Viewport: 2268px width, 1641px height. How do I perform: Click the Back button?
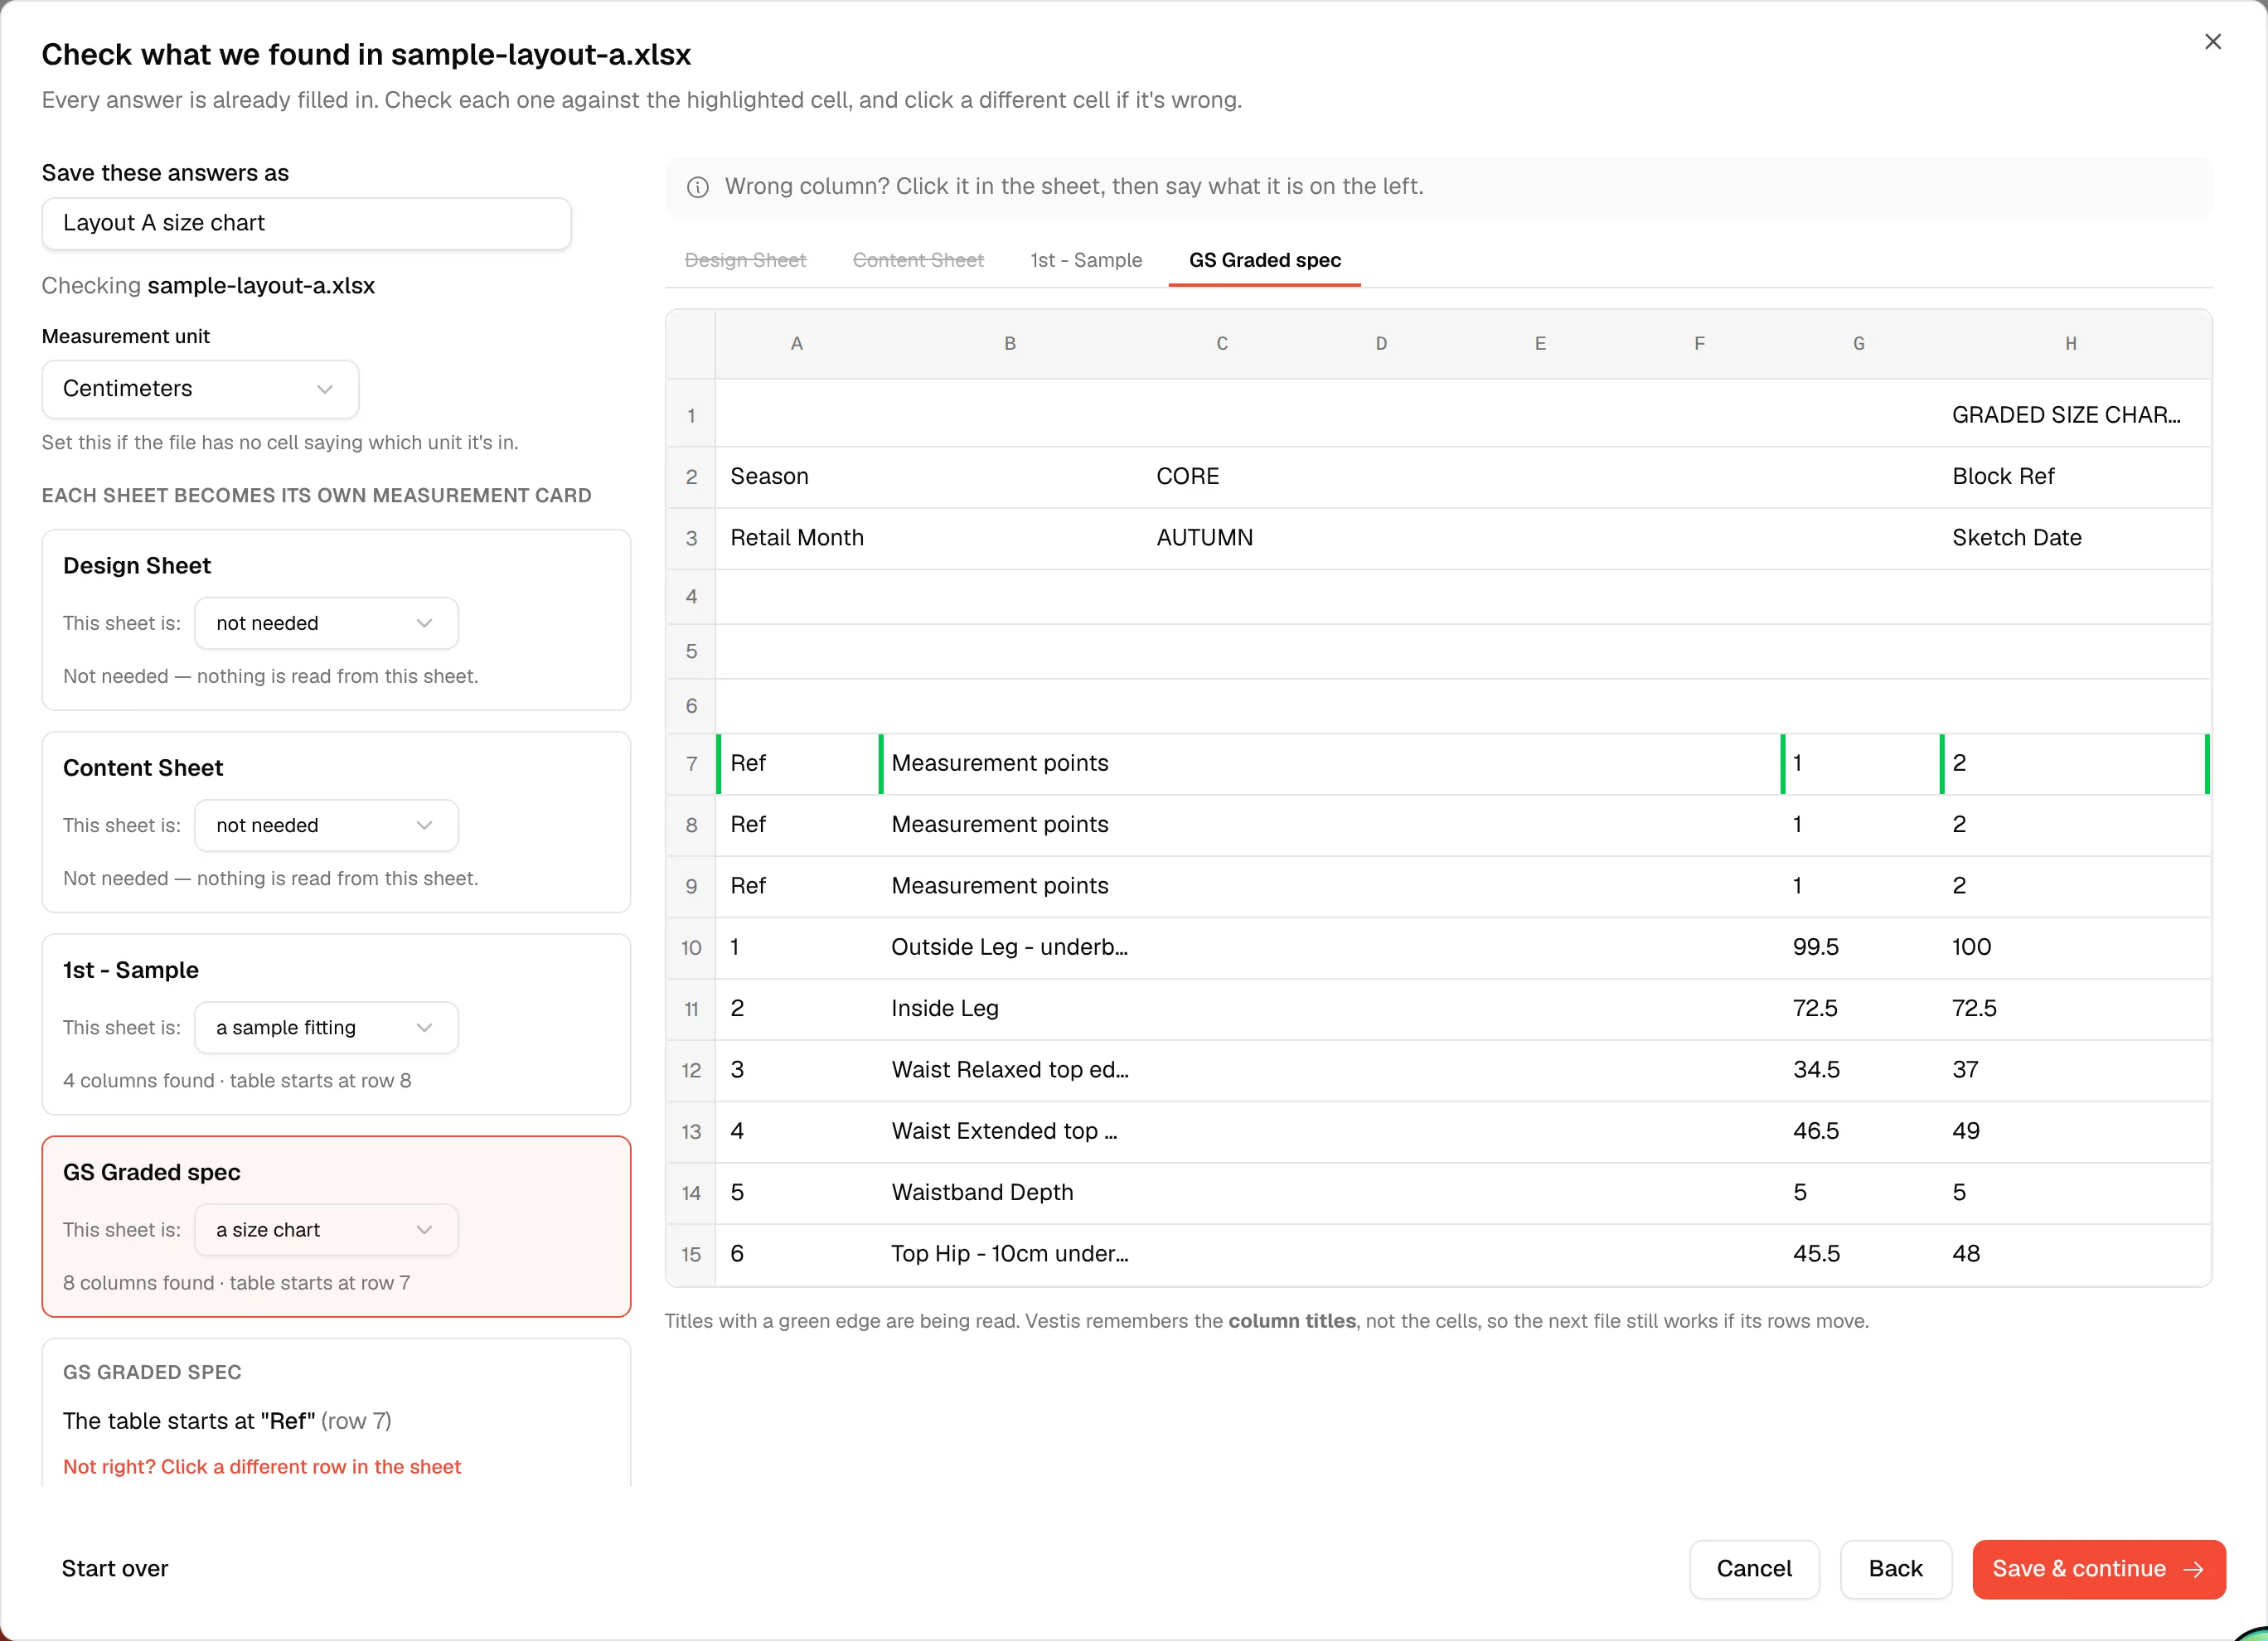click(x=1895, y=1568)
